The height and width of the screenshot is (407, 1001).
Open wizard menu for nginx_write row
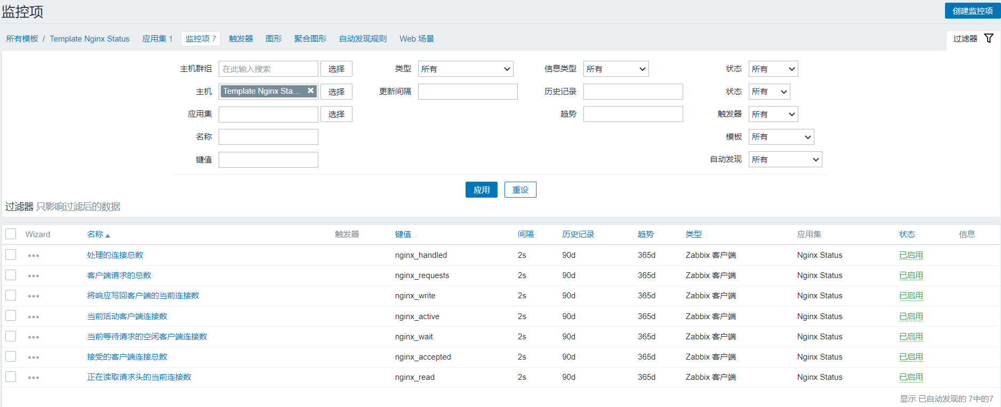pos(34,296)
